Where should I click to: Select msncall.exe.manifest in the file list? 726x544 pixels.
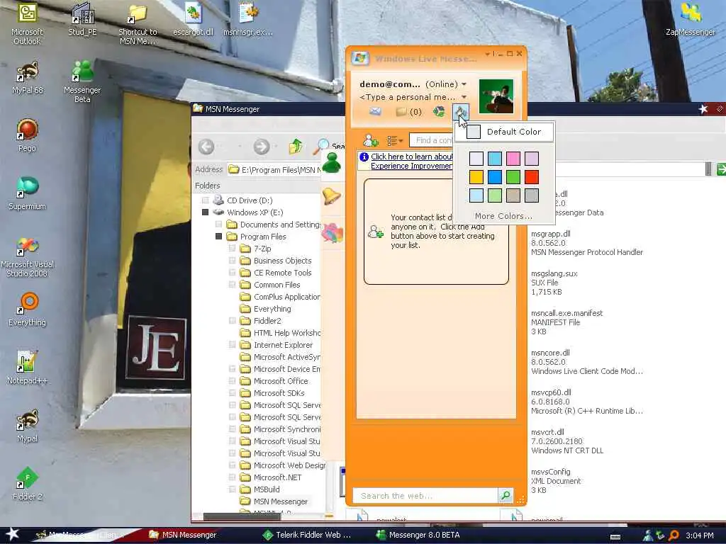tap(566, 313)
